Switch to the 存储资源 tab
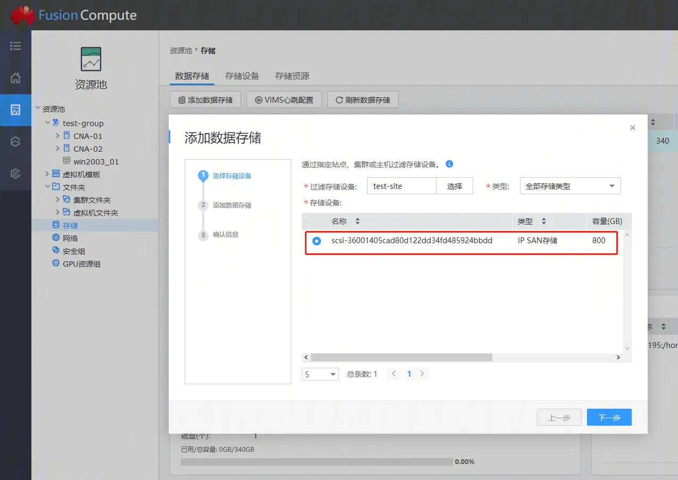678x480 pixels. click(292, 76)
